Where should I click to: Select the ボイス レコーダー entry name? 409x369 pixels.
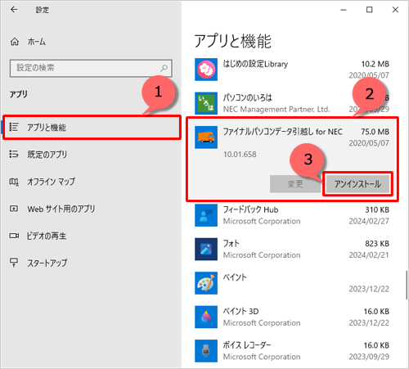pos(247,345)
